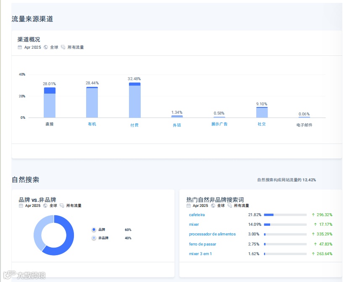Click green up arrow beside 47.83%

click(315, 244)
